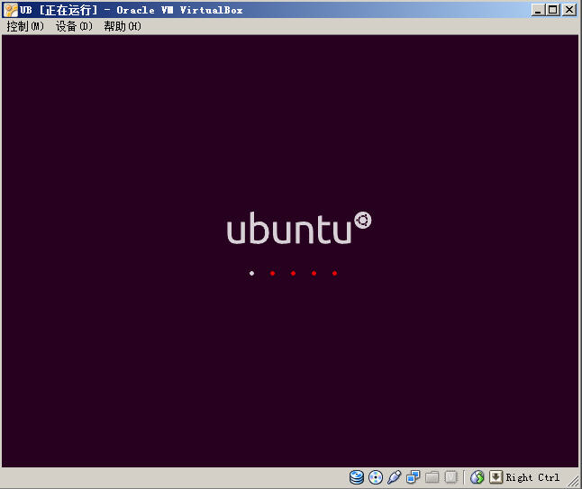Open the 控制(M) menu
The width and height of the screenshot is (582, 489).
click(x=25, y=26)
